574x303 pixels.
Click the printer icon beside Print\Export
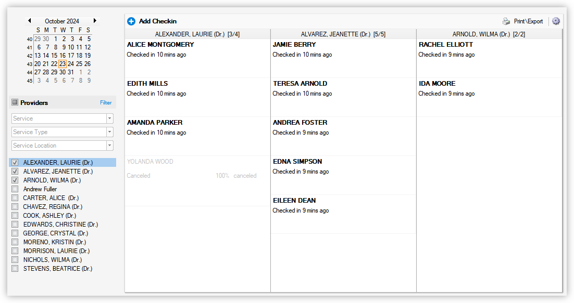(x=505, y=21)
